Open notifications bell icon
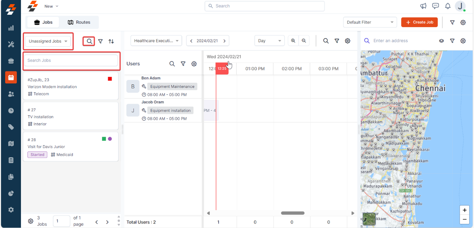This screenshot has width=474, height=228. [448, 6]
